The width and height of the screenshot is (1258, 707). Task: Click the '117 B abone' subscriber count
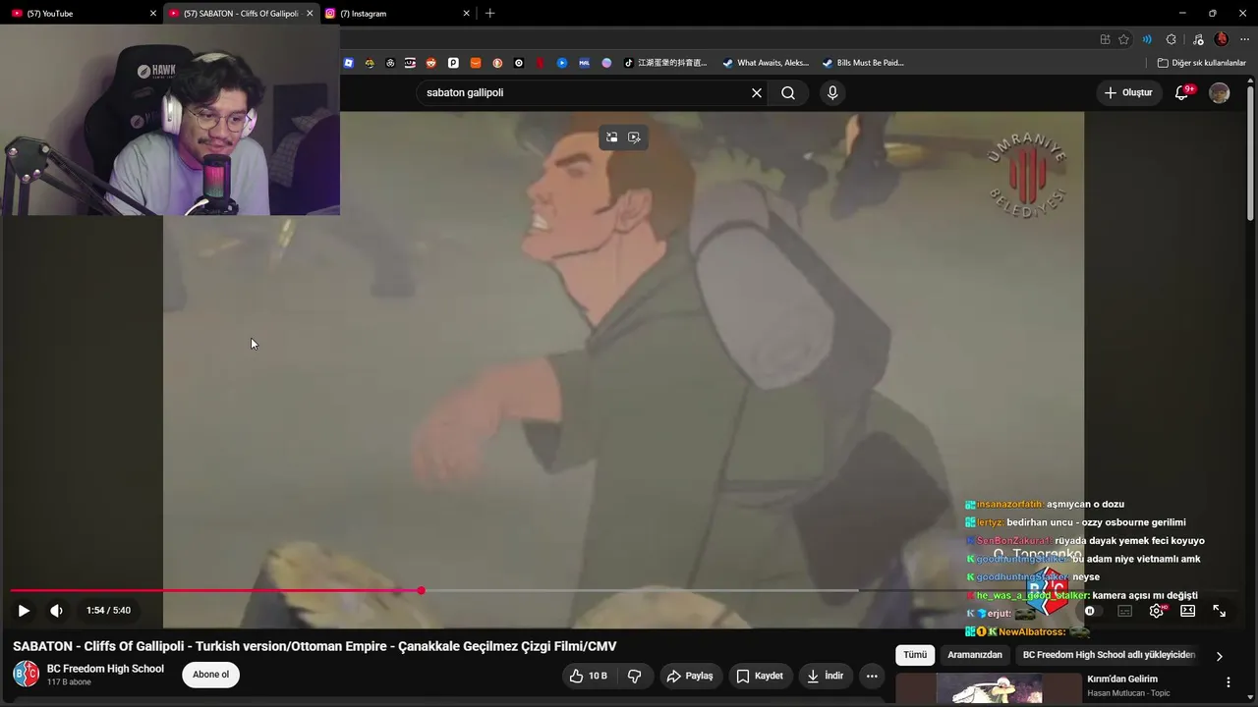(69, 682)
